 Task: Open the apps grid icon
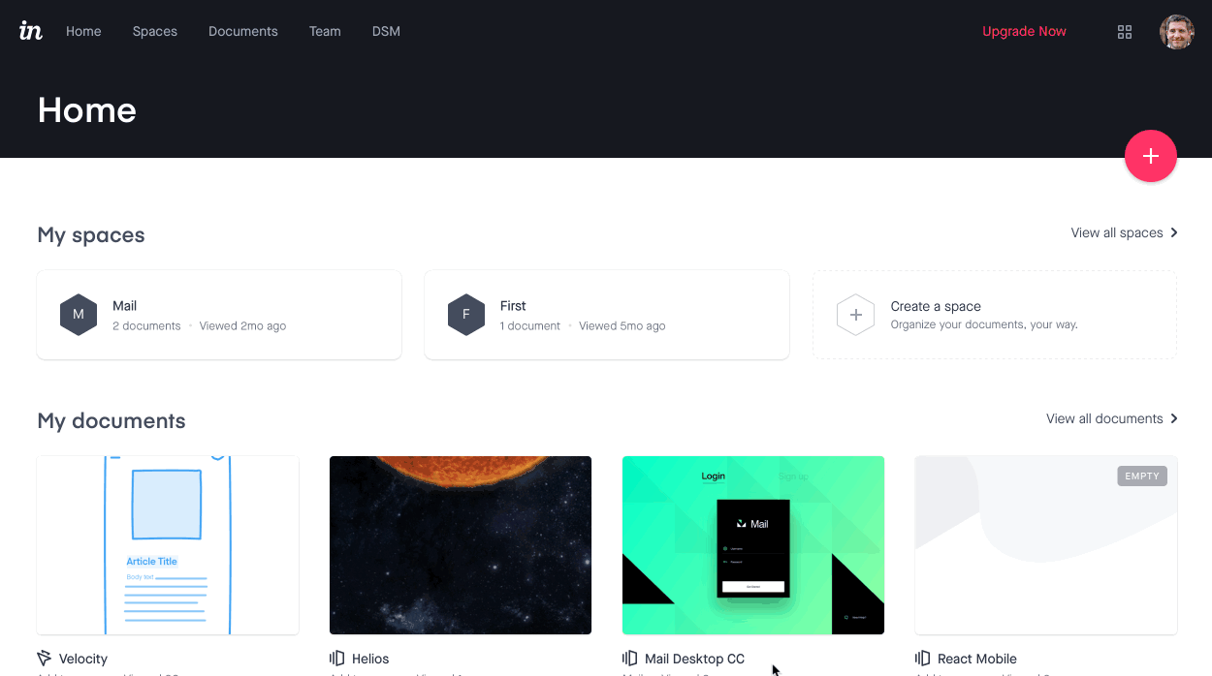pos(1125,32)
